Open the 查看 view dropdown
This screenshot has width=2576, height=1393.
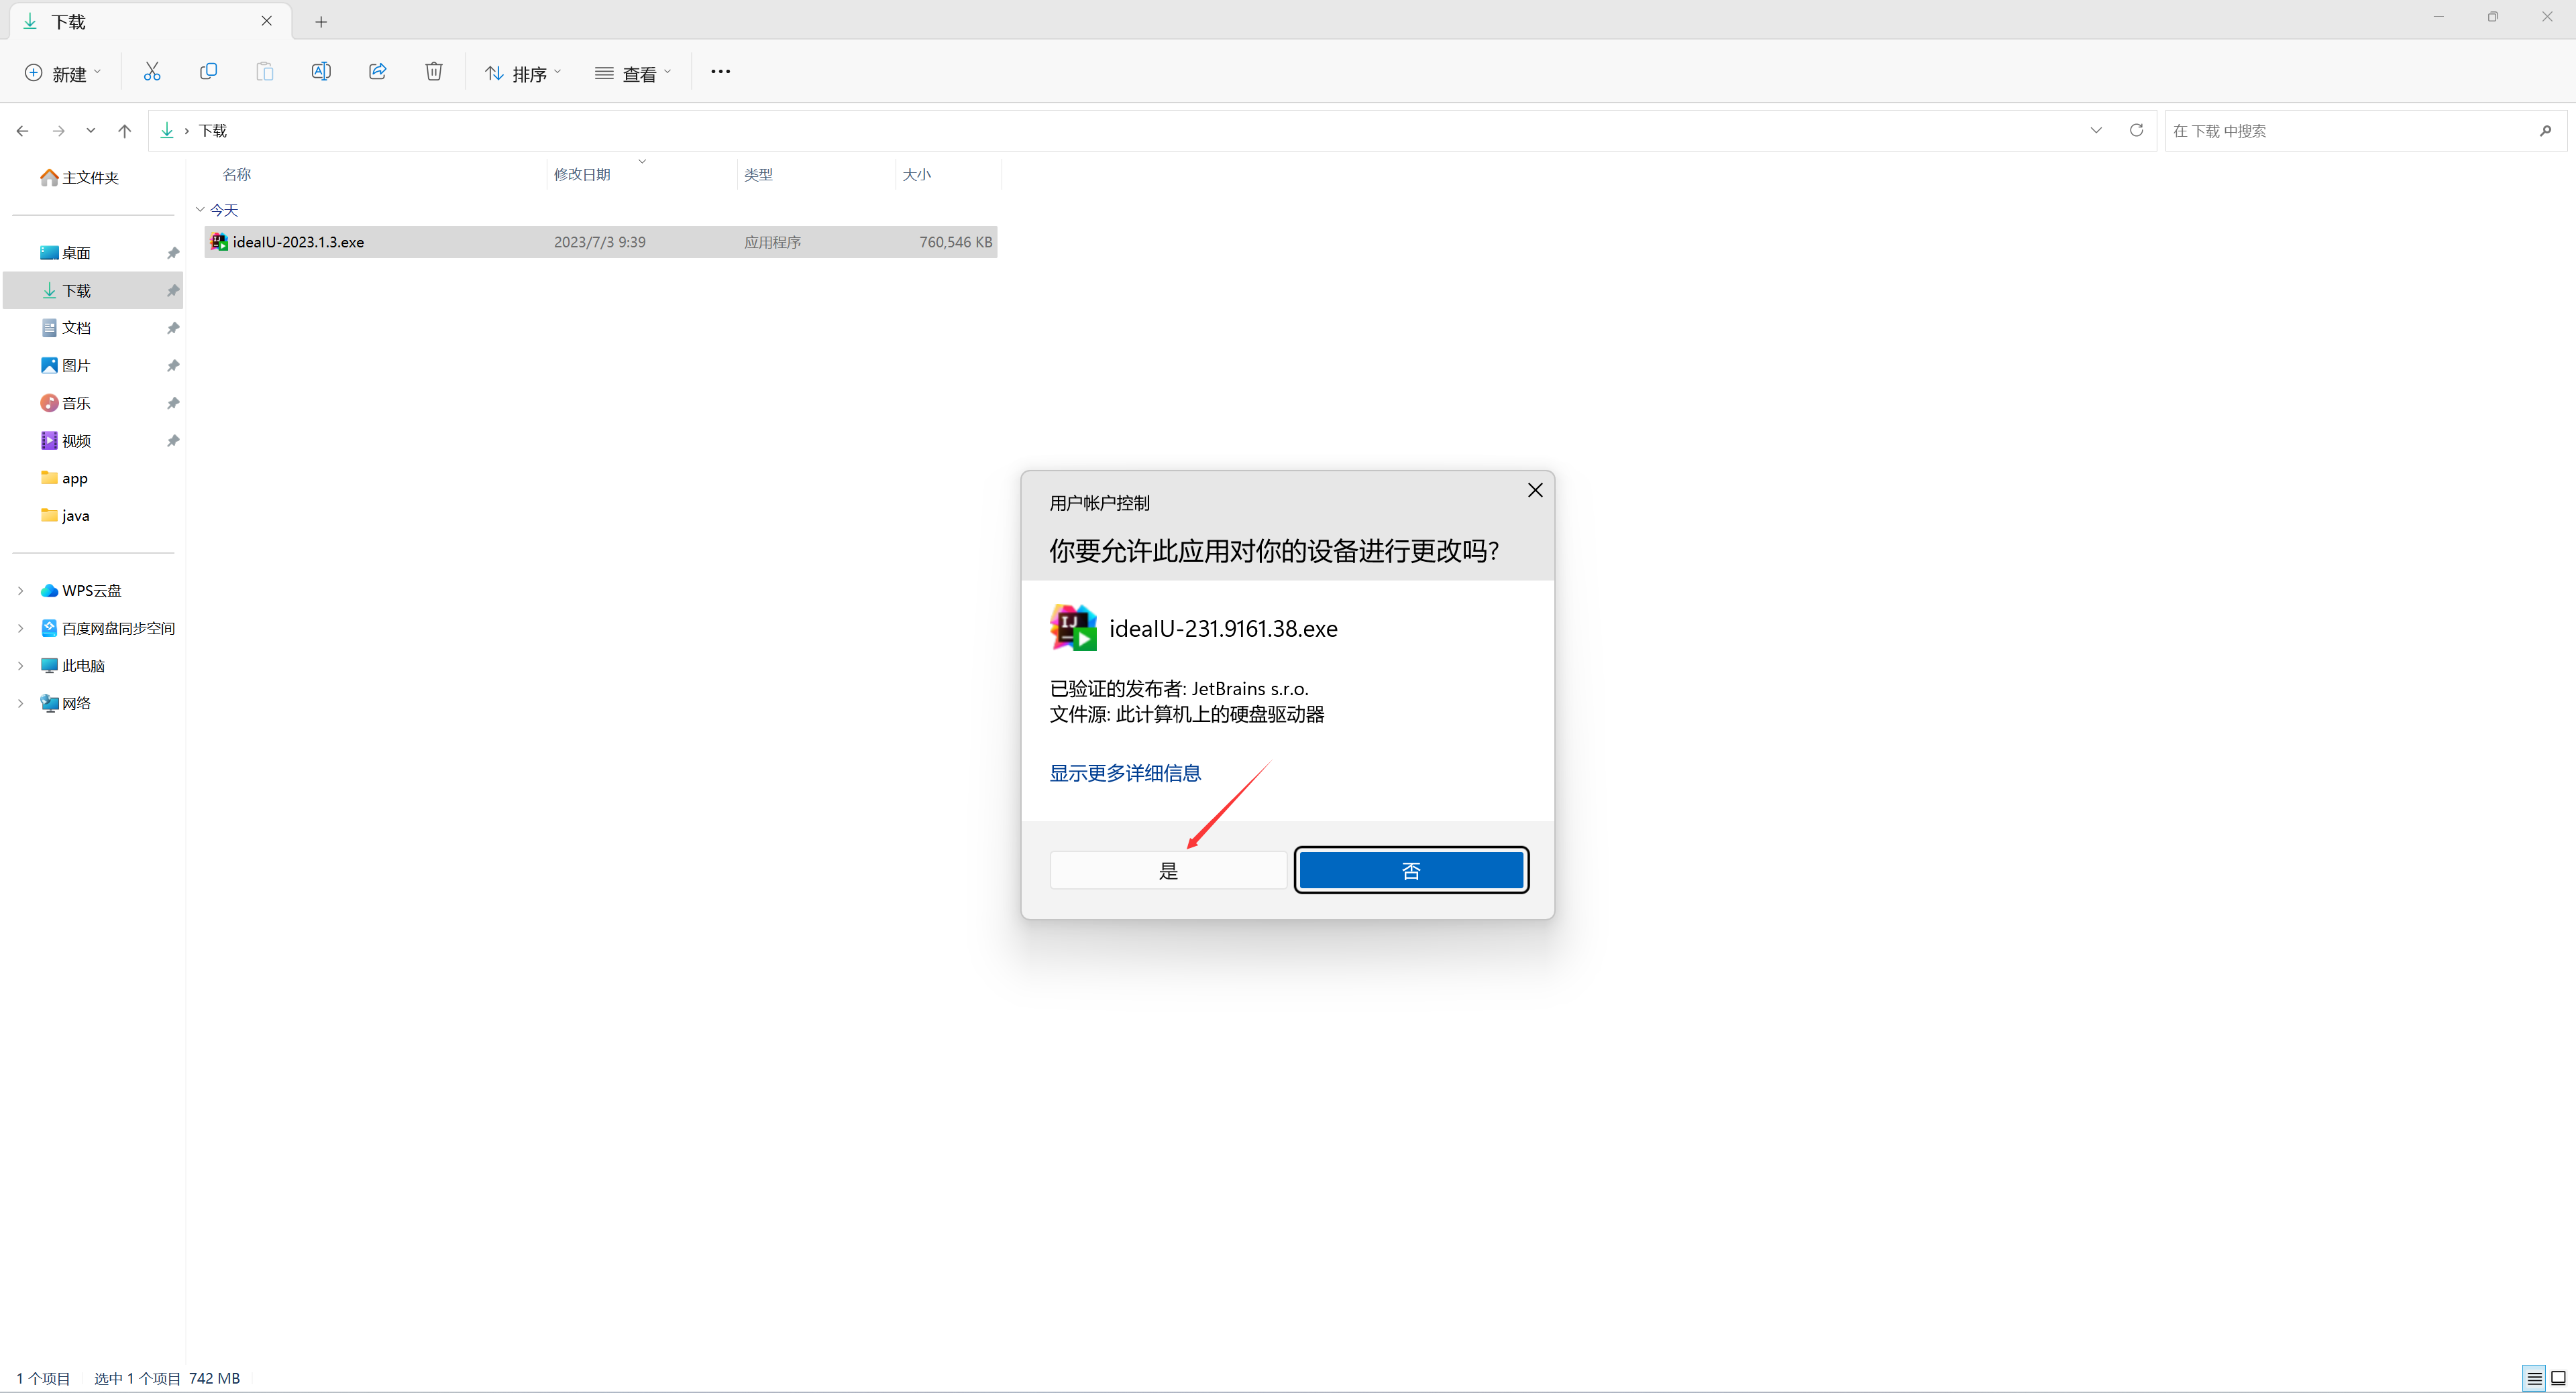(x=633, y=73)
